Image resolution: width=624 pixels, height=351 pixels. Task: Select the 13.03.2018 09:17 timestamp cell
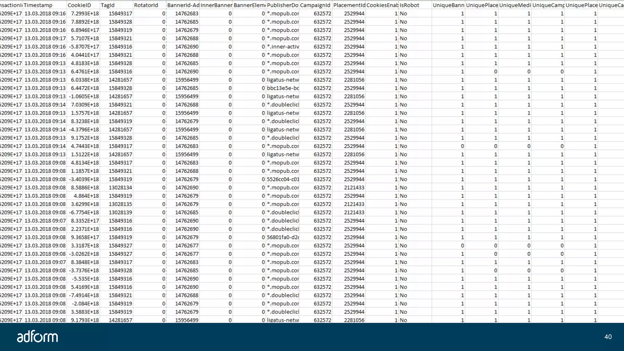pyautogui.click(x=45, y=38)
